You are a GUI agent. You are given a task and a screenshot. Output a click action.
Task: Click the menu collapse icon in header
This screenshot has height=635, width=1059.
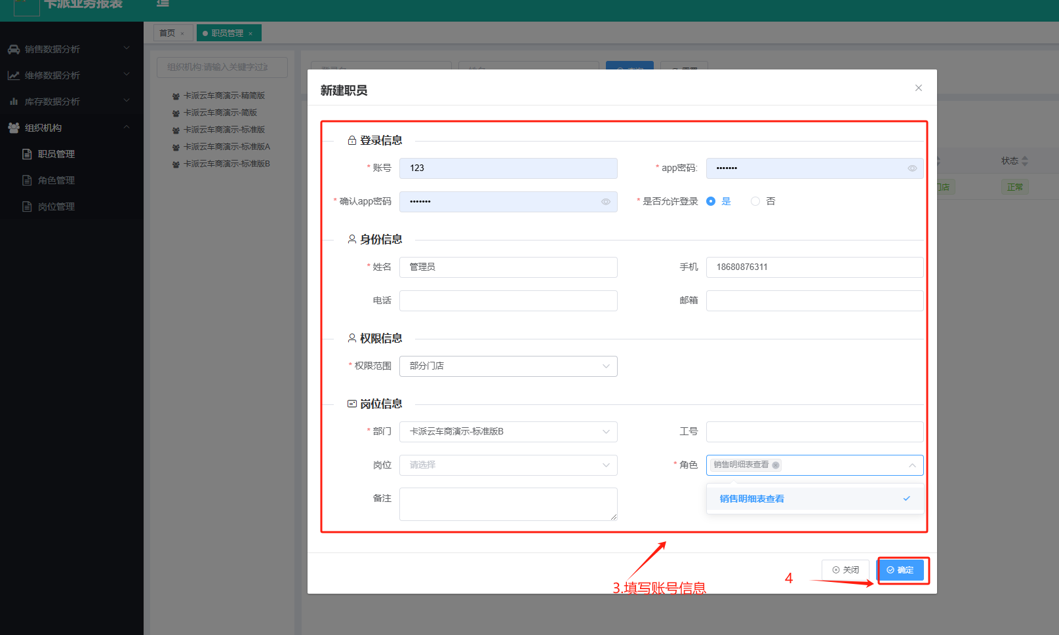(x=163, y=3)
